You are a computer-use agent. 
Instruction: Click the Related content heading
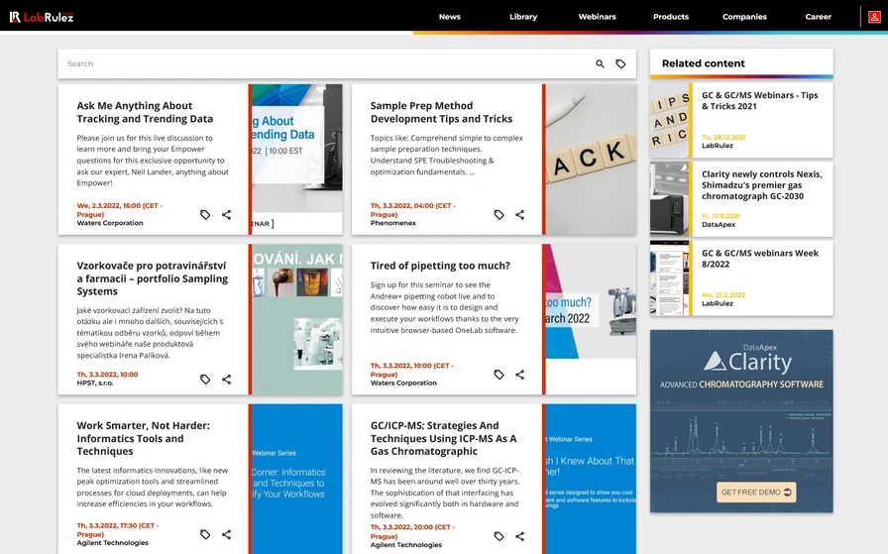(704, 63)
